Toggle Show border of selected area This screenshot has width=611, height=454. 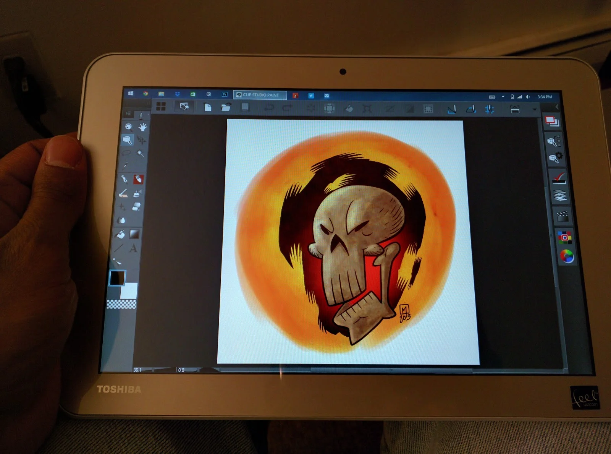pos(428,109)
